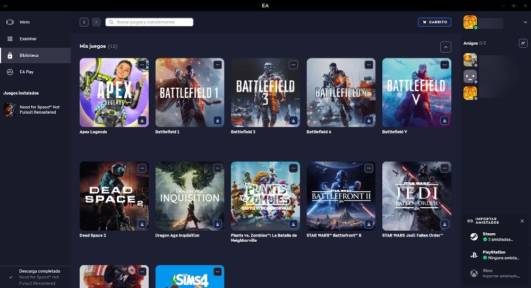Download Battlefield 1
This screenshot has width=531, height=288.
point(218,120)
